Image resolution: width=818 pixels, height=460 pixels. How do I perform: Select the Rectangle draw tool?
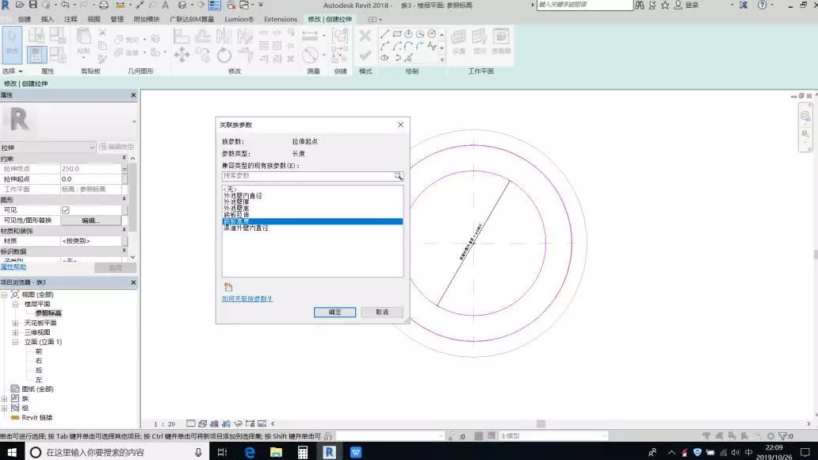pos(397,34)
